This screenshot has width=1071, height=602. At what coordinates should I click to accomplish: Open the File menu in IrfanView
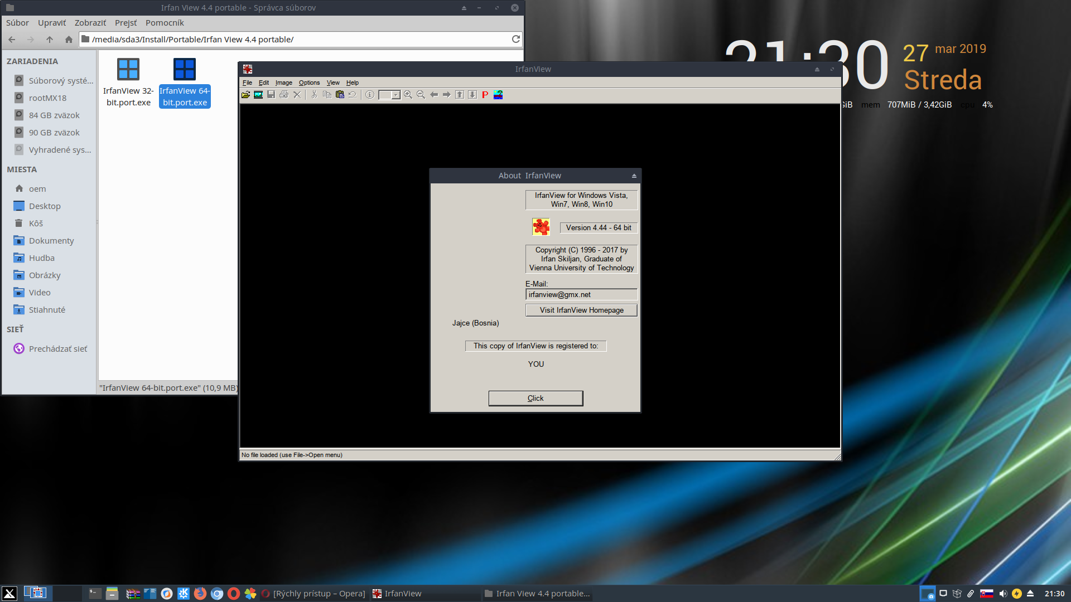click(247, 82)
